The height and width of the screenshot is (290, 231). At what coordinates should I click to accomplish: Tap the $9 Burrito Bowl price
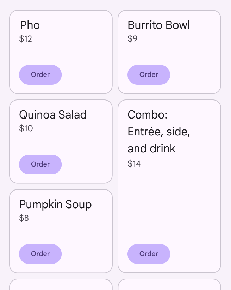click(x=132, y=39)
